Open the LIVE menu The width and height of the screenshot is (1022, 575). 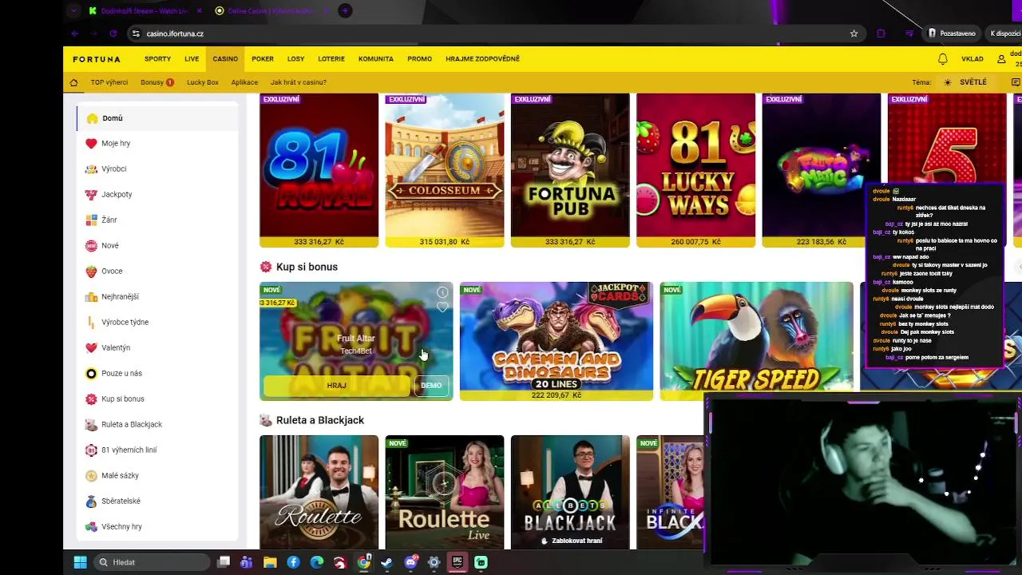point(192,59)
